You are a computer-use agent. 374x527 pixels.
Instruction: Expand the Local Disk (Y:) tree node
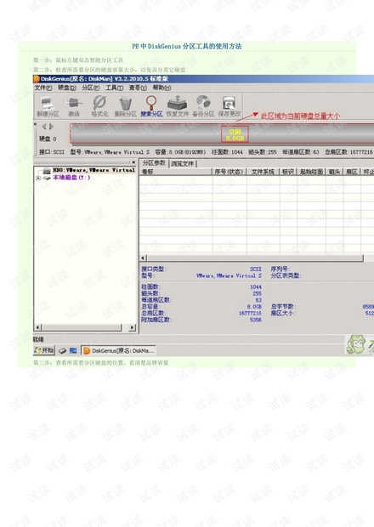coord(38,178)
